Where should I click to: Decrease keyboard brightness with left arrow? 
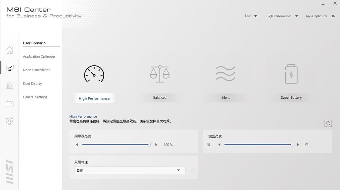pos(219,145)
